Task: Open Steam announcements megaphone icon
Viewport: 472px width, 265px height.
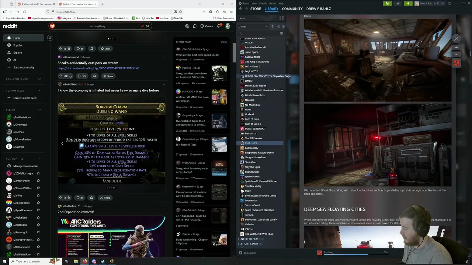Action: [398, 3]
